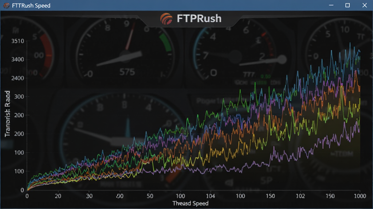373x209 pixels.
Task: Maximize the FTTRush Speed window
Action: tap(348, 5)
